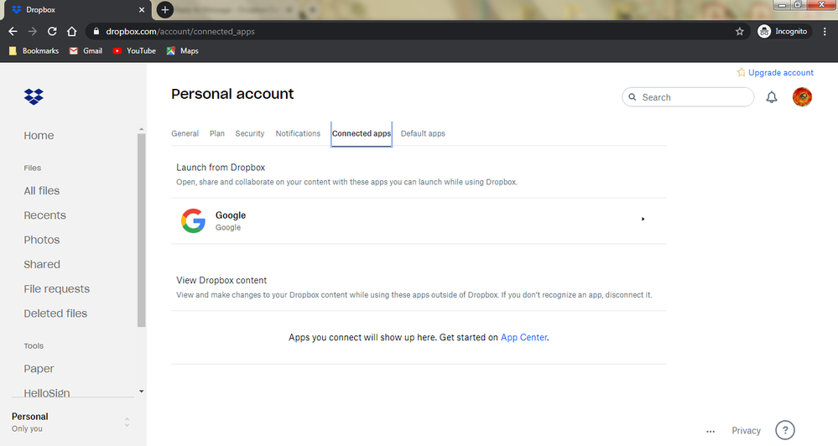The image size is (838, 446).
Task: Click sidebar scroll down arrow
Action: coord(141,392)
